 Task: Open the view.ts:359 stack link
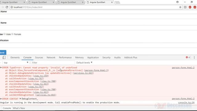tap(41, 76)
